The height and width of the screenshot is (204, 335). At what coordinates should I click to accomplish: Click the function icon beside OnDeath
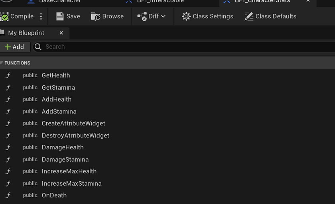[x=8, y=195]
